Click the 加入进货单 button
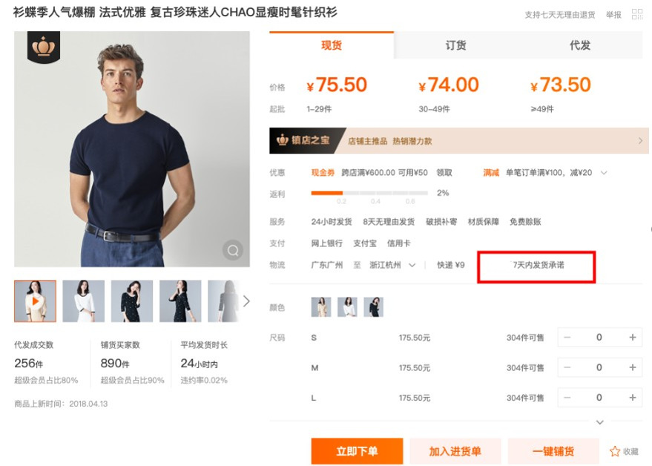Image resolution: width=652 pixels, height=466 pixels. (x=455, y=451)
